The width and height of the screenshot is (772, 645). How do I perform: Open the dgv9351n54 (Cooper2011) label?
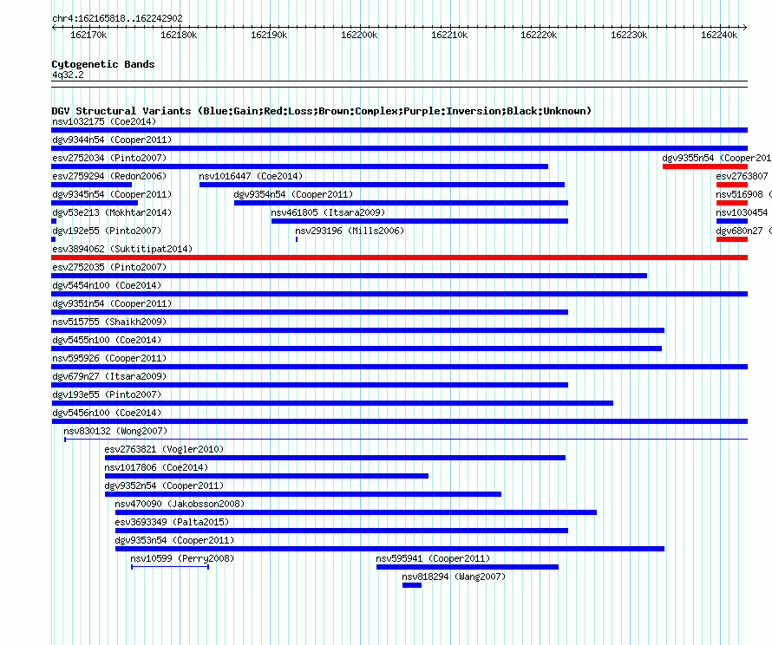point(112,303)
